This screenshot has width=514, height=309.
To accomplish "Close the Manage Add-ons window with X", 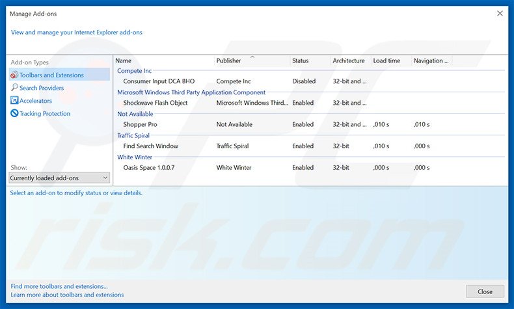I will point(500,14).
